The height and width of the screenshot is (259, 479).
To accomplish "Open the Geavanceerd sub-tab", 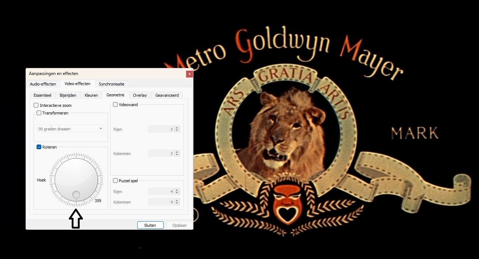I will (x=167, y=95).
